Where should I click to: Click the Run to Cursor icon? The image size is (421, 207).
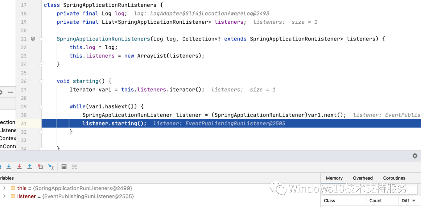pyautogui.click(x=51, y=167)
